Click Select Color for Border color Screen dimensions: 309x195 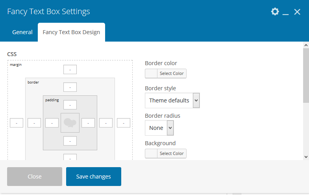(x=172, y=73)
